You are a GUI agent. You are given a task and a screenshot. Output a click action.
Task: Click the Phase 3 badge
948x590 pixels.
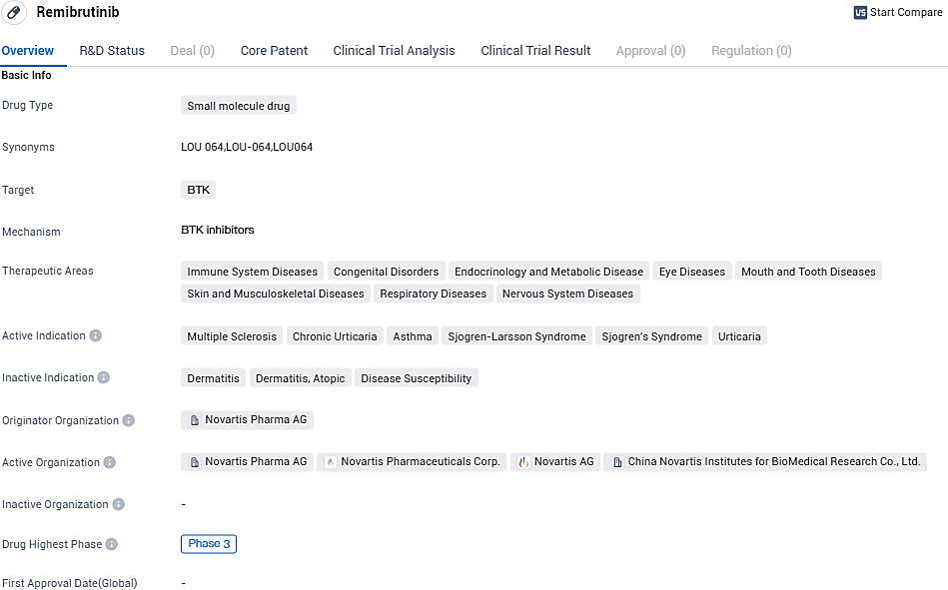click(x=209, y=544)
